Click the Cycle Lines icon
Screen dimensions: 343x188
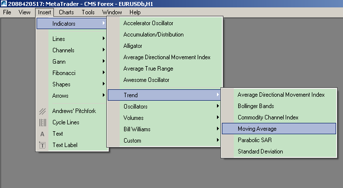coord(43,122)
